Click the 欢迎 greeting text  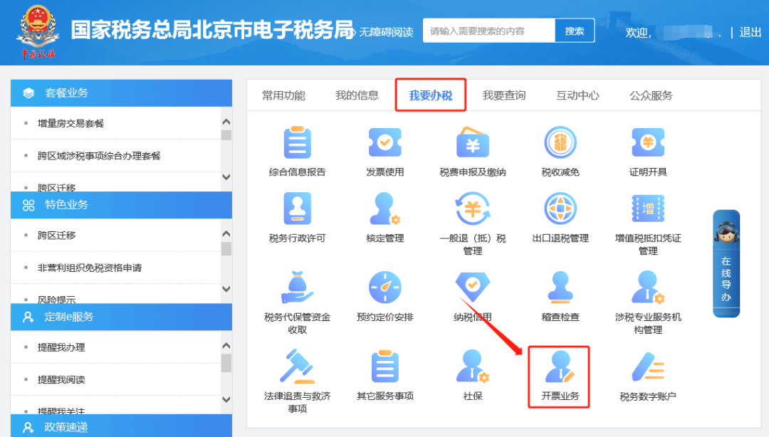coord(639,33)
